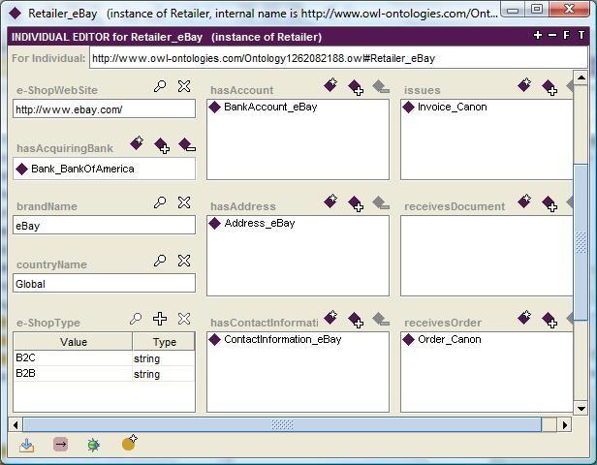Add existing instance to hasAddress
The height and width of the screenshot is (465, 597).
(356, 203)
